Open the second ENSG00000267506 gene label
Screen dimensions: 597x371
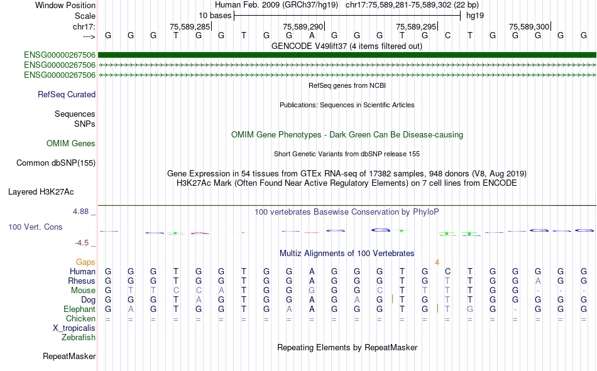pyautogui.click(x=60, y=65)
